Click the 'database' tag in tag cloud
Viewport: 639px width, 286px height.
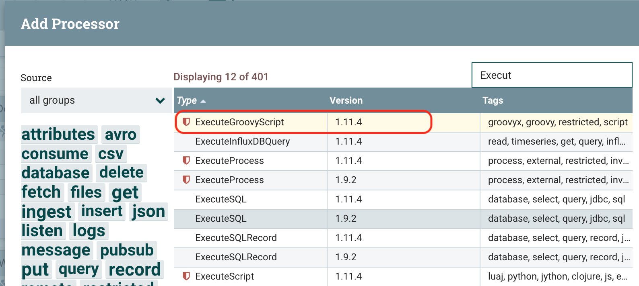56,173
